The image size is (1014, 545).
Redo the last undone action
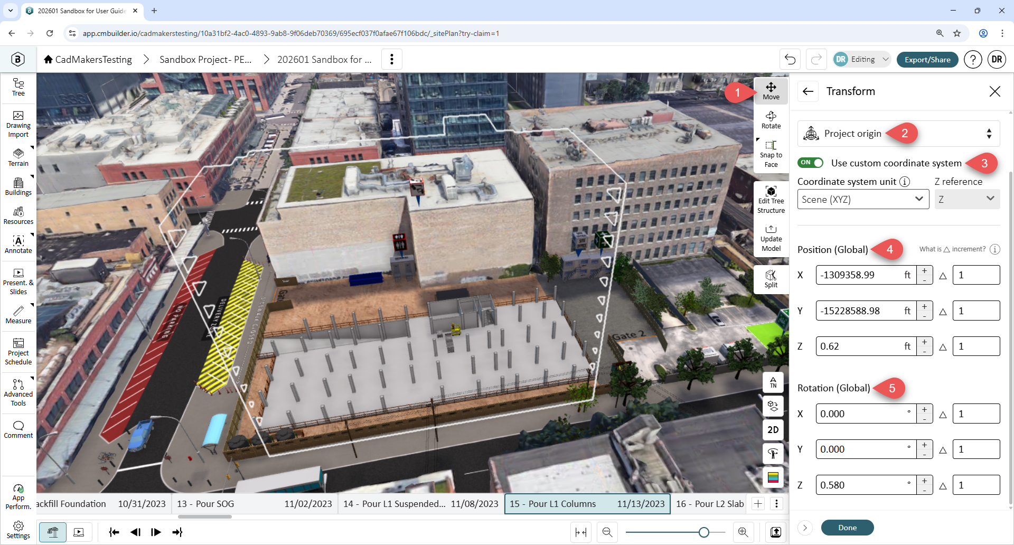tap(816, 59)
